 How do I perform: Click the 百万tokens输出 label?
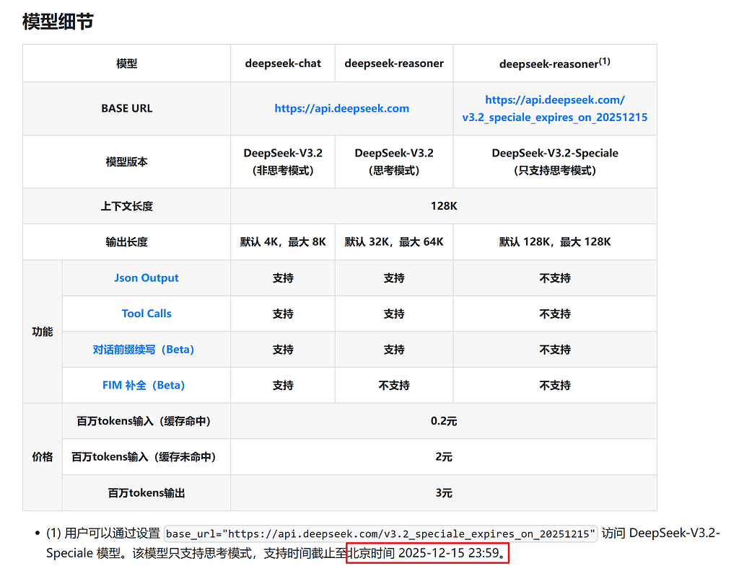tap(146, 493)
